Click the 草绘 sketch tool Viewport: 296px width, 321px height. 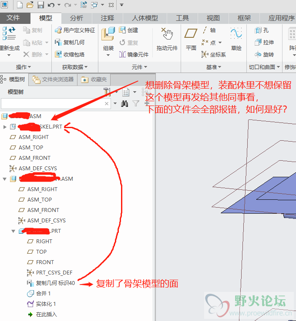pos(236,39)
